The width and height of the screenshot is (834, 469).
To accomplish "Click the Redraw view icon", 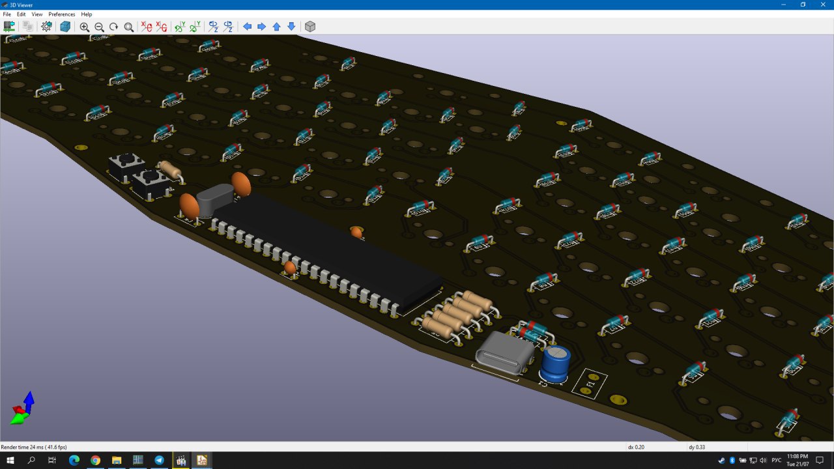I will point(113,27).
